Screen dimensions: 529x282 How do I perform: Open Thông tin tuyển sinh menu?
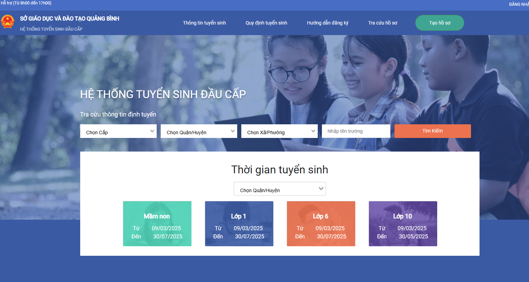click(204, 23)
